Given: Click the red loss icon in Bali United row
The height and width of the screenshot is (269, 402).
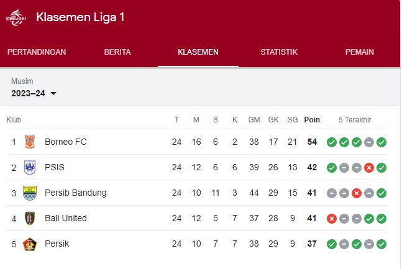Looking at the screenshot, I should [x=332, y=219].
